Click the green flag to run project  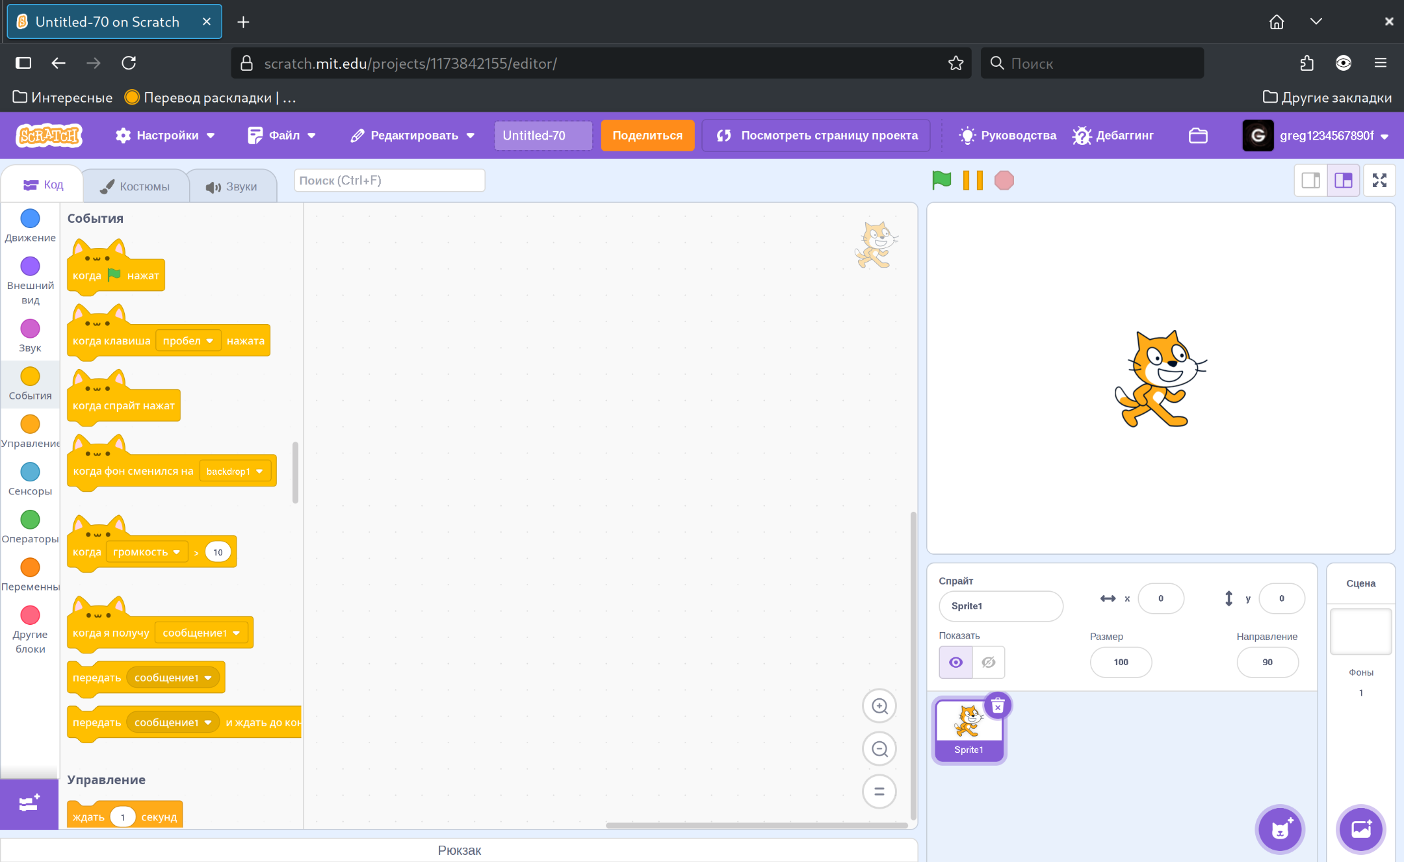click(x=941, y=180)
